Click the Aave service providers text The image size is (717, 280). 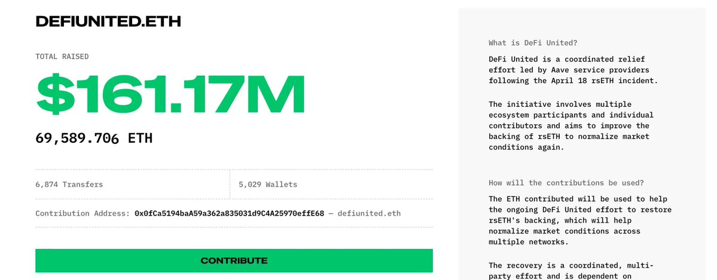coord(600,70)
